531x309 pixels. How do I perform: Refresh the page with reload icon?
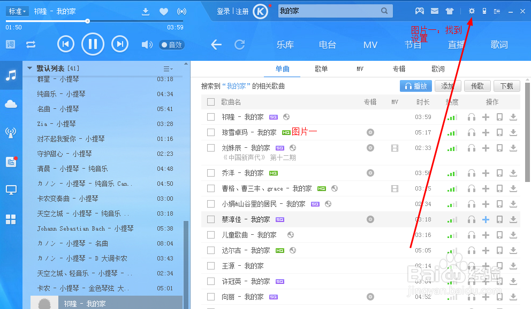click(239, 44)
